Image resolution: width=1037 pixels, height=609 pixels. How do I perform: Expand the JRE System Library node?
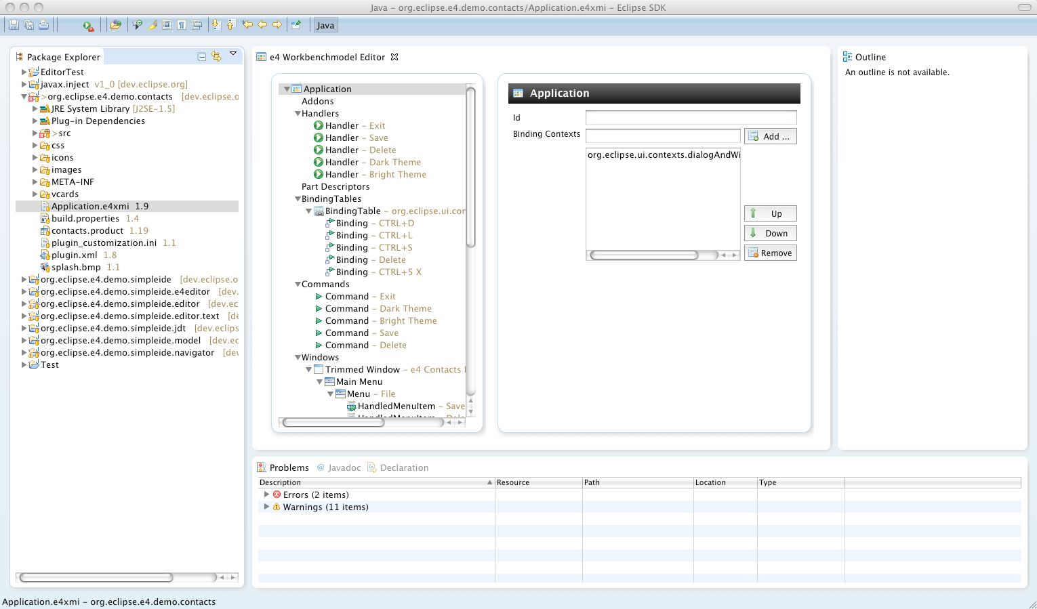point(35,108)
